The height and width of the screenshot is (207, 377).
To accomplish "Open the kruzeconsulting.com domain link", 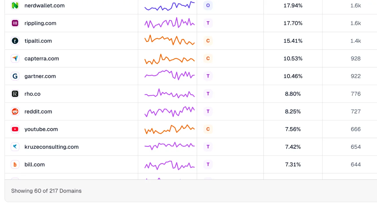I will [51, 147].
